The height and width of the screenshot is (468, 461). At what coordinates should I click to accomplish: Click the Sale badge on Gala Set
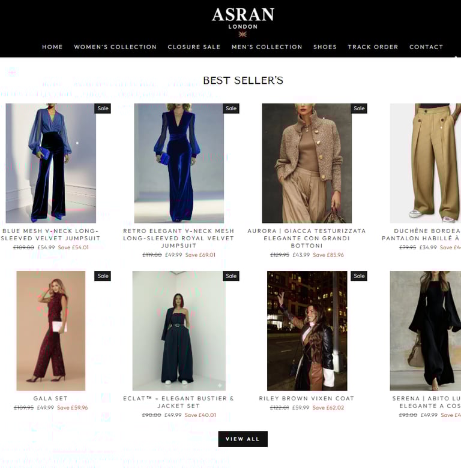click(x=103, y=276)
